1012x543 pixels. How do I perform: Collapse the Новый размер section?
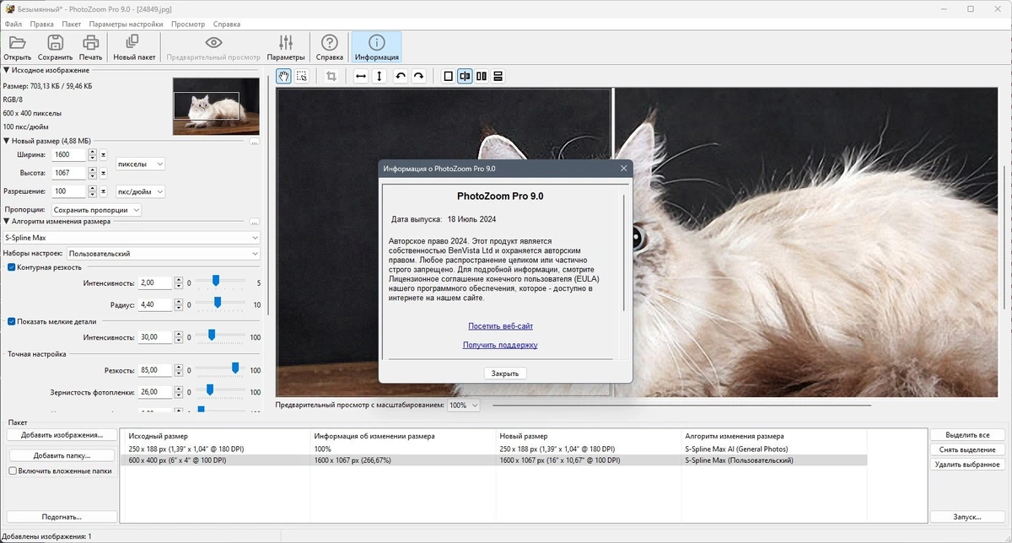tap(7, 141)
